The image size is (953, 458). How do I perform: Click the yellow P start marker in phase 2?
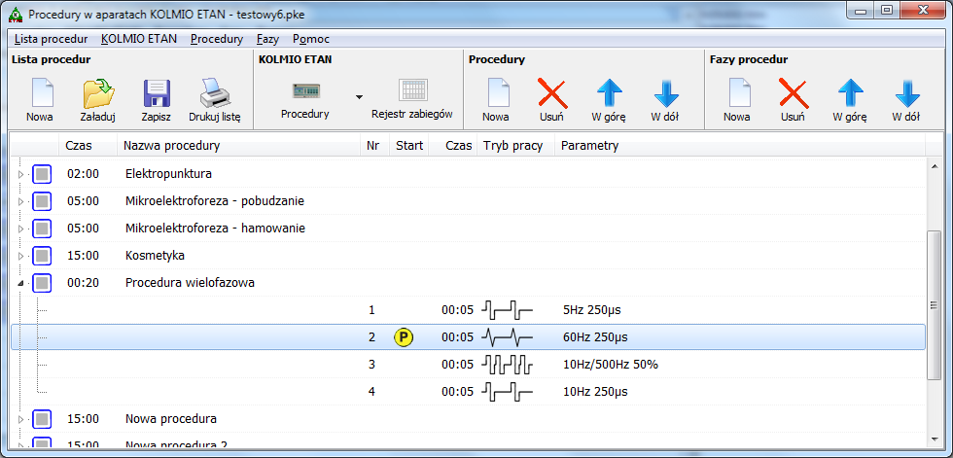click(x=403, y=337)
